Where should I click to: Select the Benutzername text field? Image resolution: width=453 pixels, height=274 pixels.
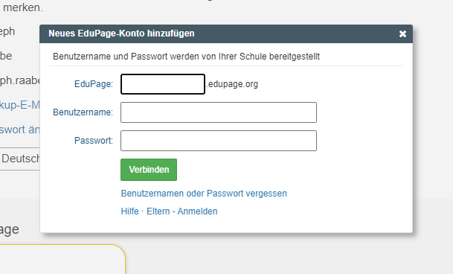(219, 112)
